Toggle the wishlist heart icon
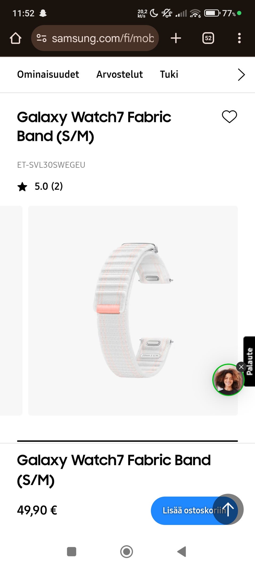The width and height of the screenshot is (255, 567). [x=229, y=117]
